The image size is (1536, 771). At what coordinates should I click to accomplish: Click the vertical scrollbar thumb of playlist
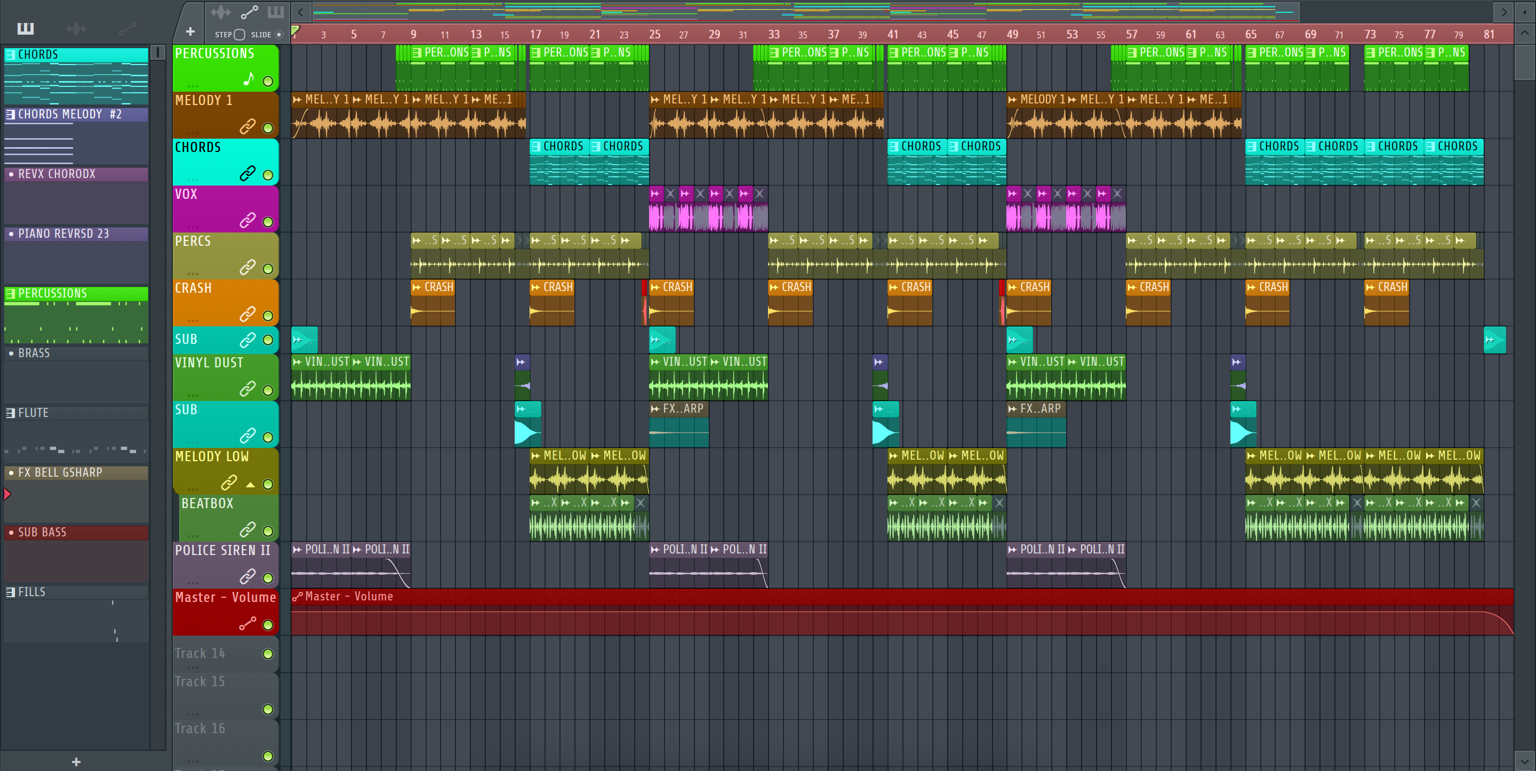click(x=1524, y=61)
